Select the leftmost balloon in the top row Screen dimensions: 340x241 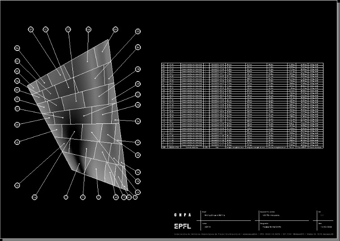coord(31,29)
